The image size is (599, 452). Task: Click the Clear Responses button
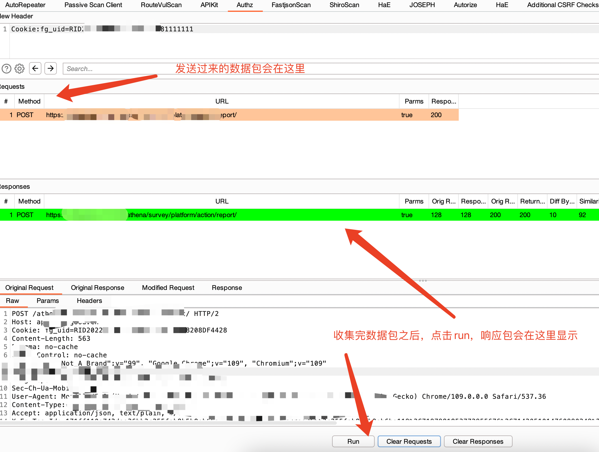coord(478,441)
